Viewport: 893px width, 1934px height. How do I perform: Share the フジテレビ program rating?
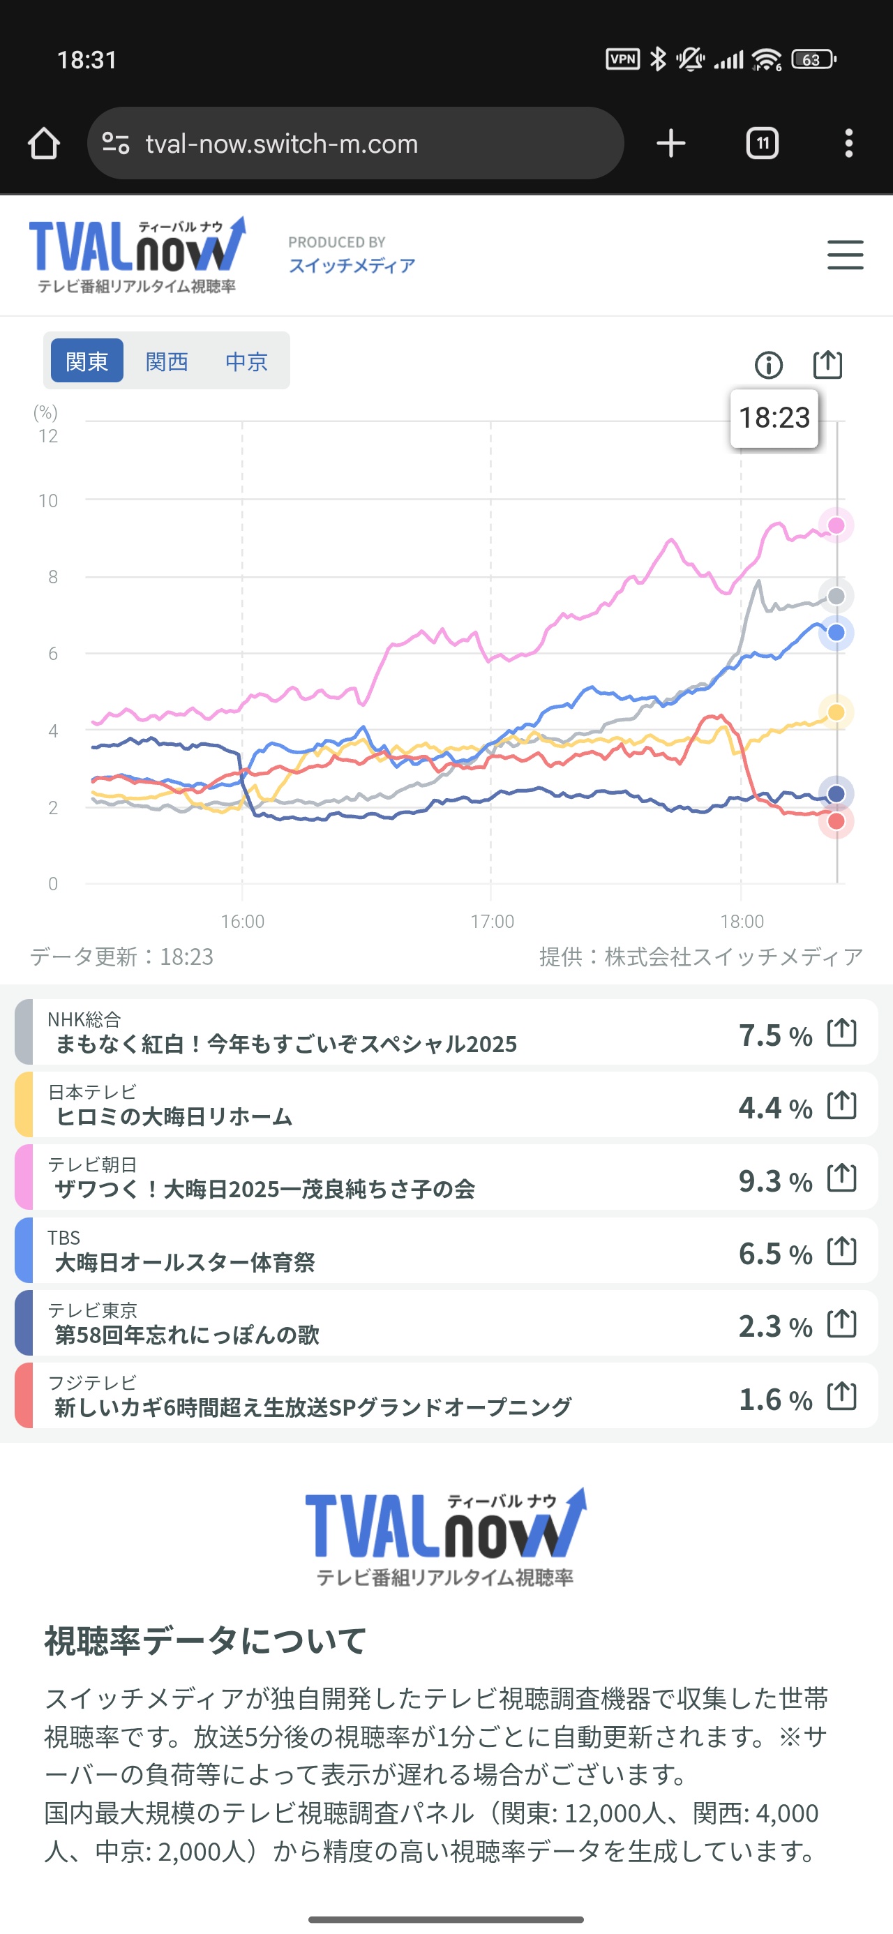(841, 1397)
